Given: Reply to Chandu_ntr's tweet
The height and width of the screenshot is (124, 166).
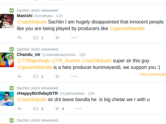Looking at the screenshot, I should (x=20, y=77).
